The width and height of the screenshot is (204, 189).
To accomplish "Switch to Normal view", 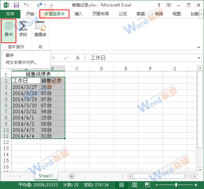I will [121, 185].
